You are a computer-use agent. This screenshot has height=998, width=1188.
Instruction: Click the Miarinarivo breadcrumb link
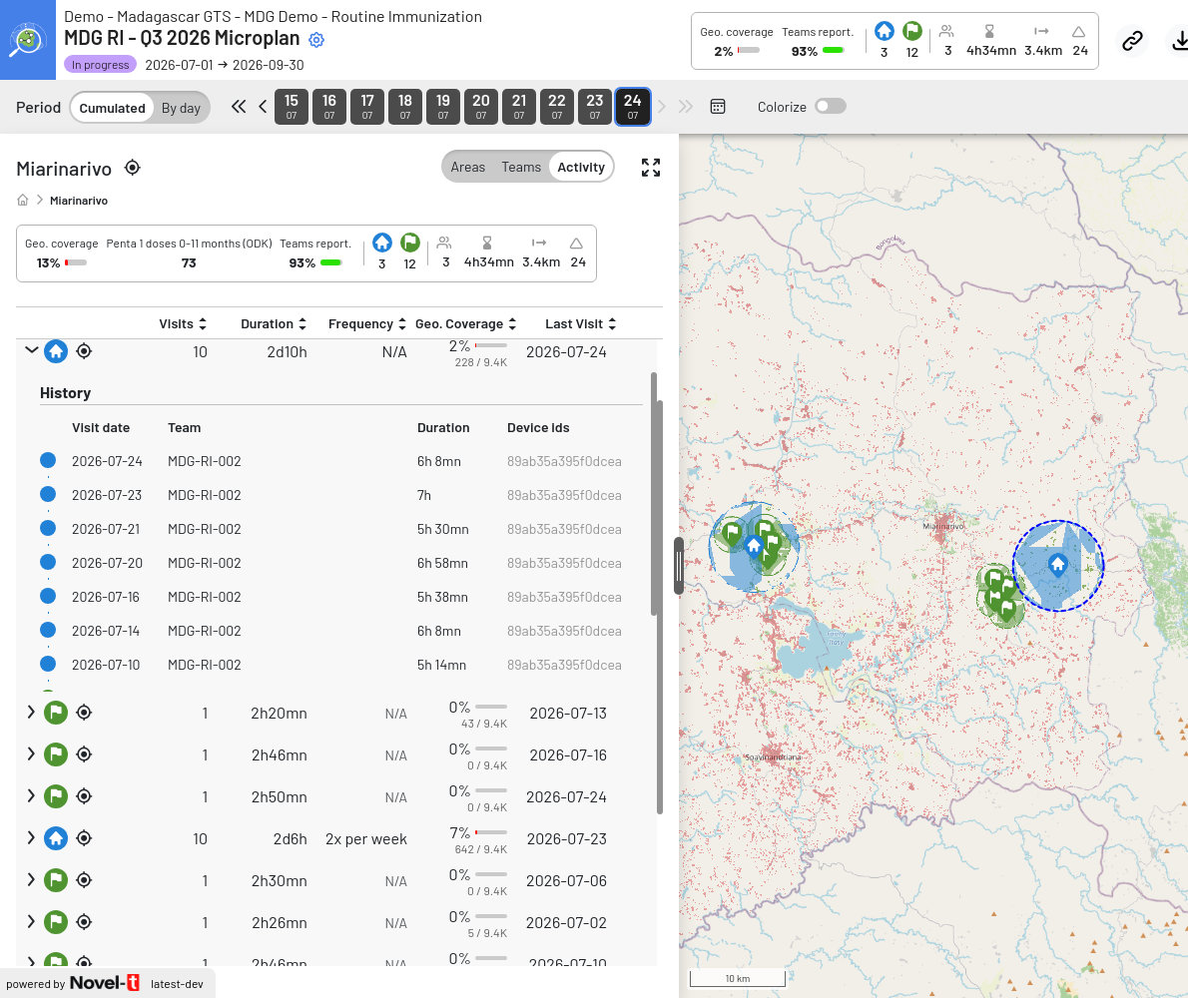tap(79, 201)
